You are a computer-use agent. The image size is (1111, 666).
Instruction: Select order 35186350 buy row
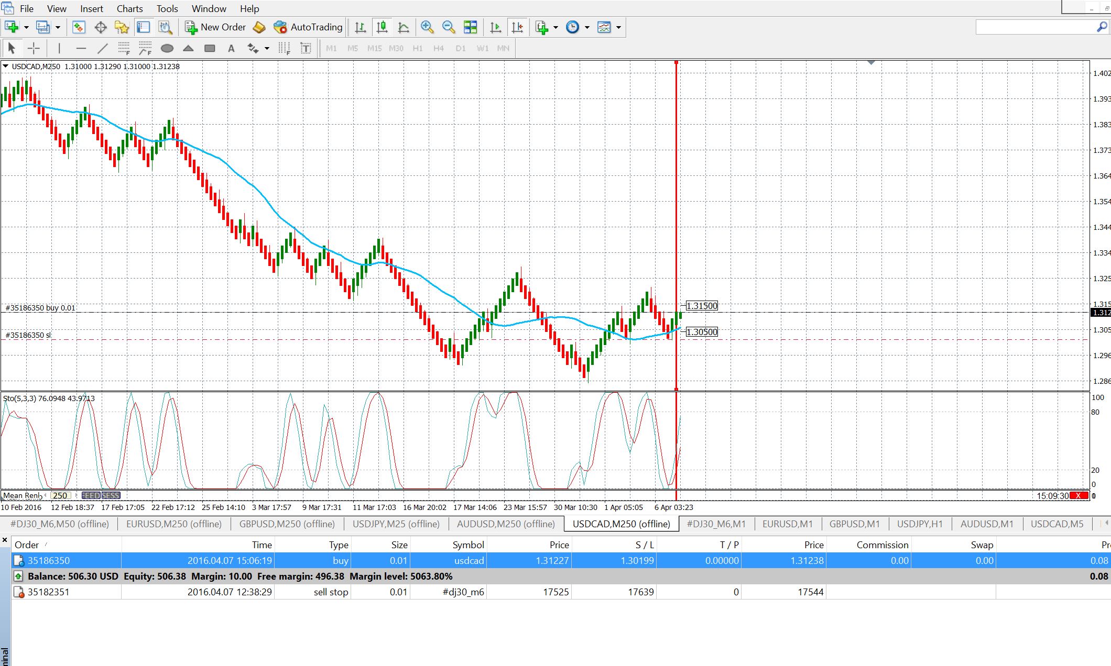click(561, 560)
